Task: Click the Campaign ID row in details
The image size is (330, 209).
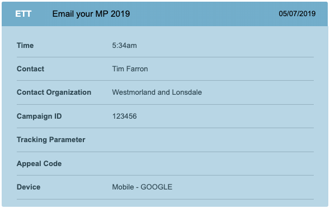Action: [165, 116]
